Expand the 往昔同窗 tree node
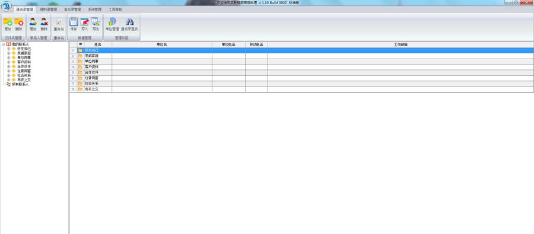The image size is (534, 234). [x=9, y=70]
